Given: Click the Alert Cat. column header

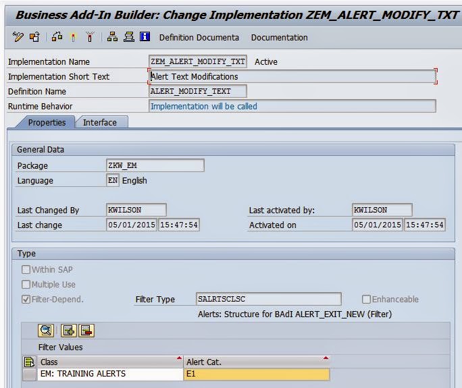Looking at the screenshot, I should coord(257,362).
